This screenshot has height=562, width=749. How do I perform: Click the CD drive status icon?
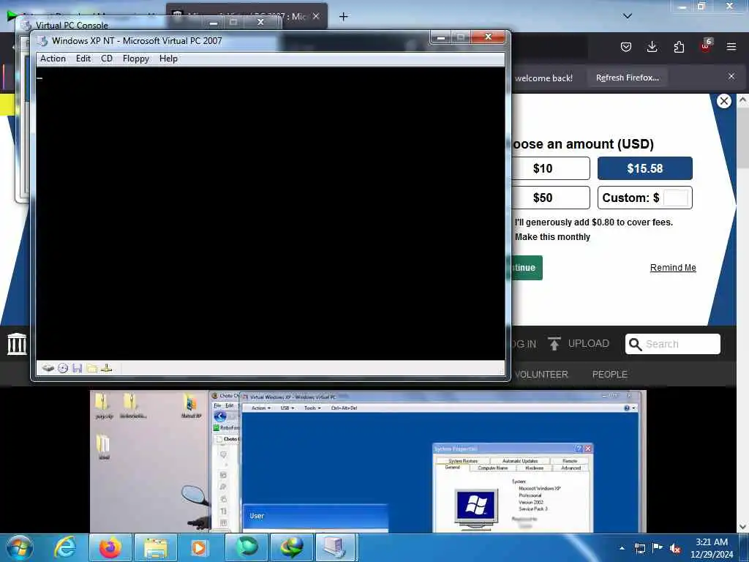[x=63, y=368]
